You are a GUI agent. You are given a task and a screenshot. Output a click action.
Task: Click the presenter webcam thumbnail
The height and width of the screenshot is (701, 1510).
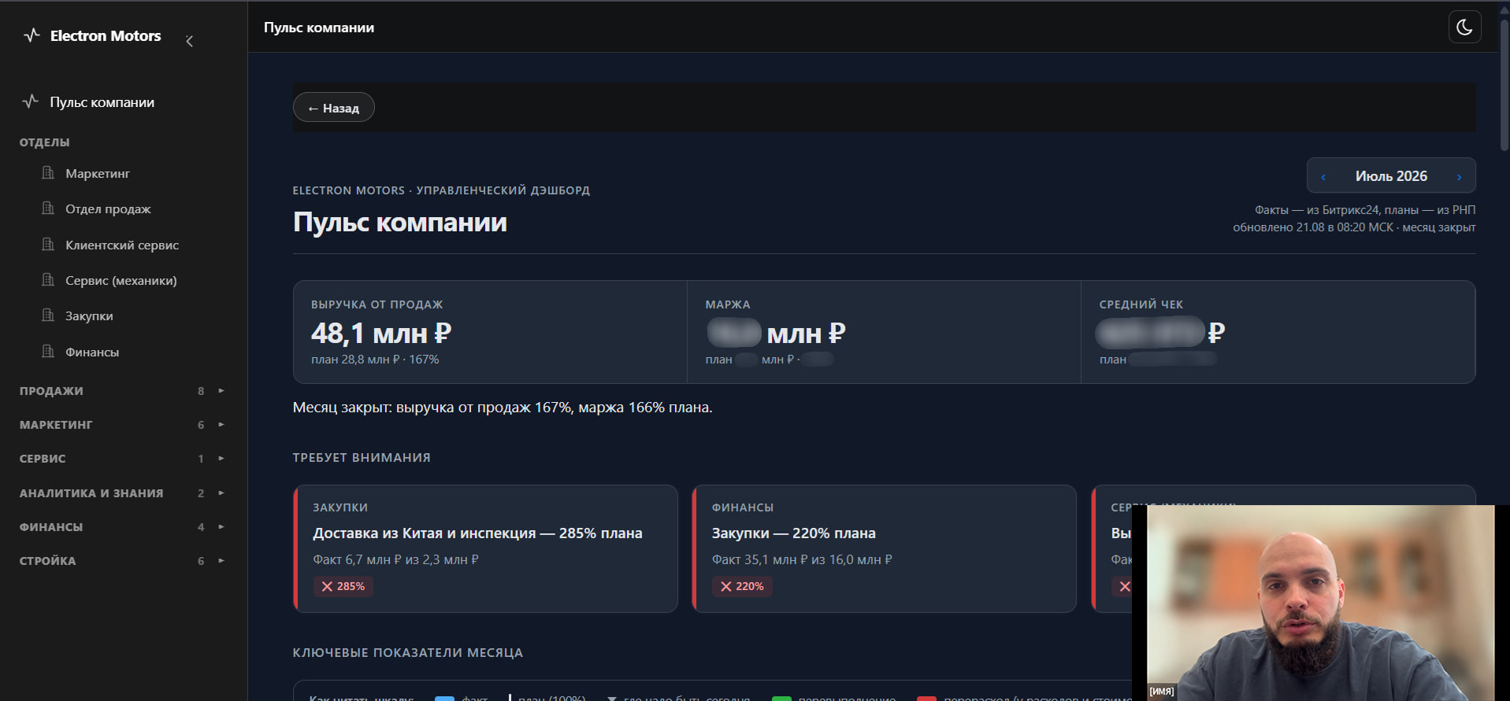[1321, 603]
